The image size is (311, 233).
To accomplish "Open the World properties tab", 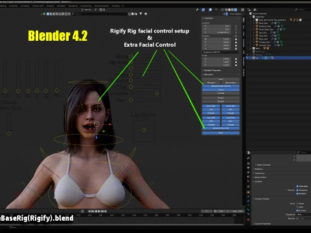I will (248, 181).
